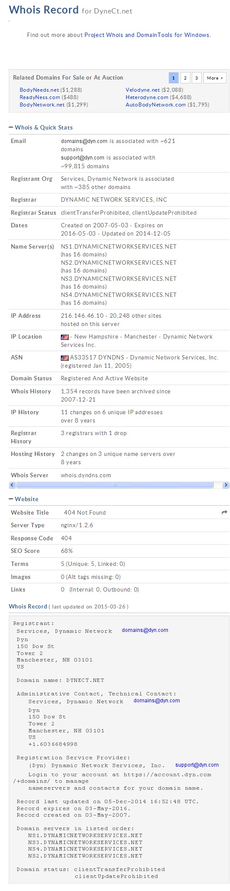Click the share arrow icon beside Website Title
Screen dimensions: 230x891
224,512
